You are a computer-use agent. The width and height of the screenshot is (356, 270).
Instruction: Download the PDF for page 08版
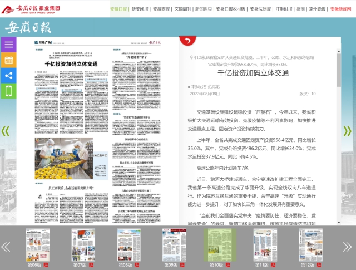tap(137, 265)
